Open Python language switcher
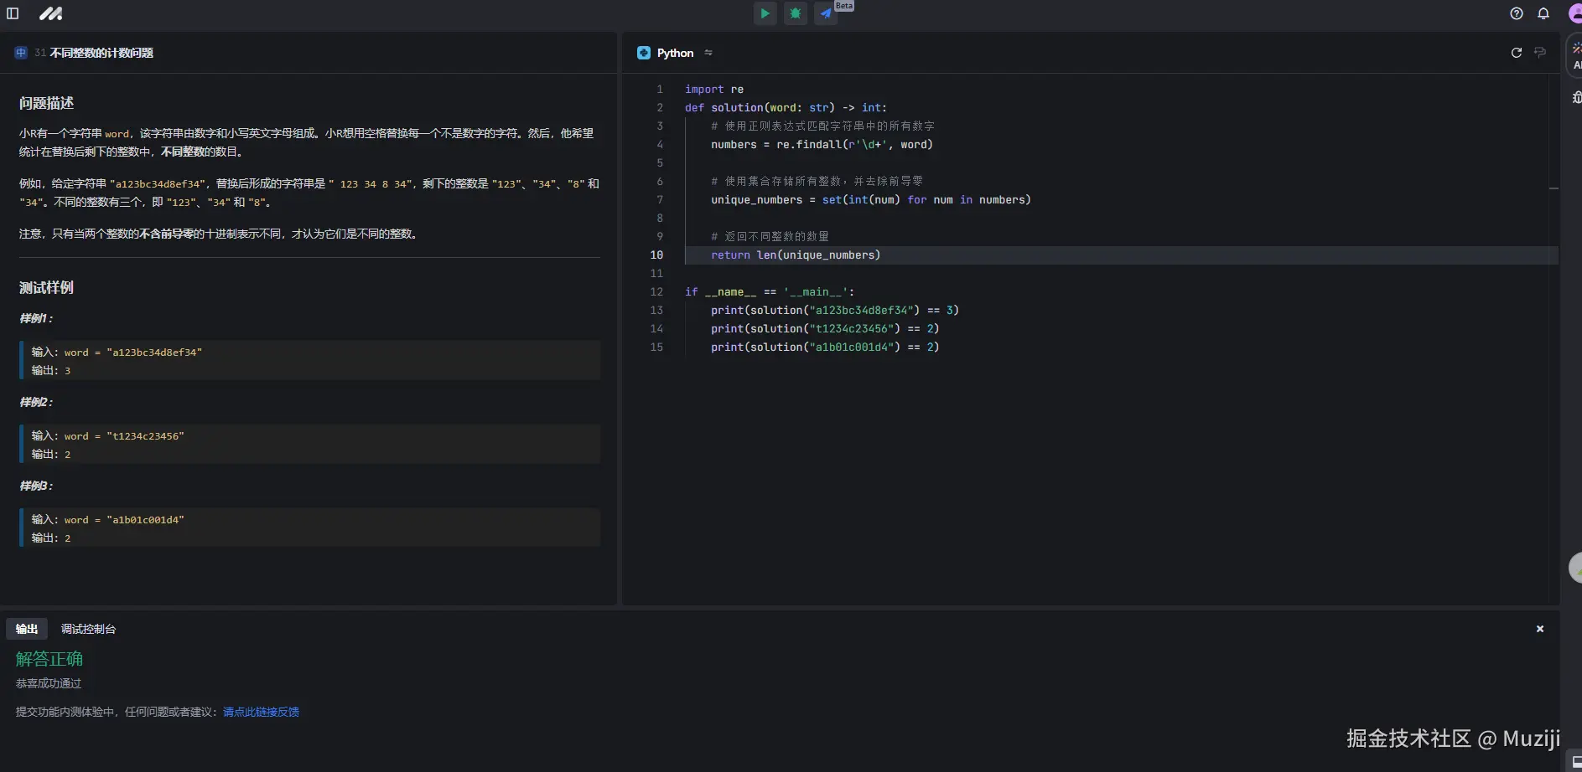Image resolution: width=1582 pixels, height=772 pixels. coord(674,53)
